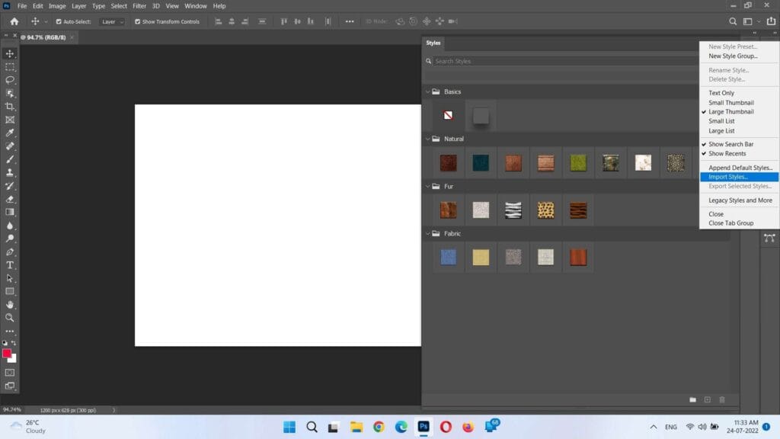Viewport: 780px width, 439px height.
Task: Select the Lasso tool
Action: [10, 80]
